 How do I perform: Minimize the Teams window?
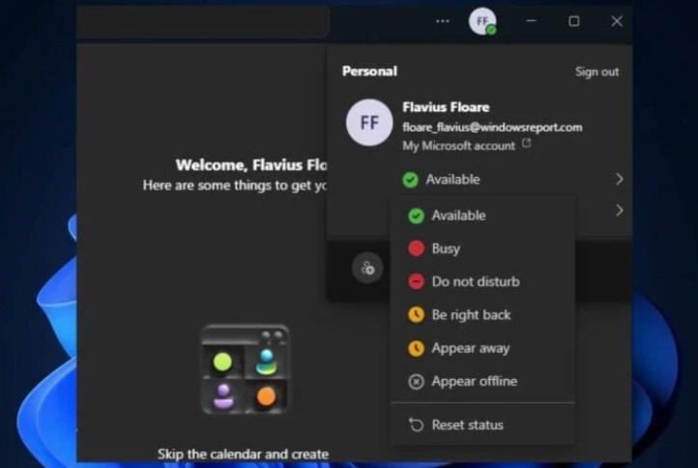[531, 21]
